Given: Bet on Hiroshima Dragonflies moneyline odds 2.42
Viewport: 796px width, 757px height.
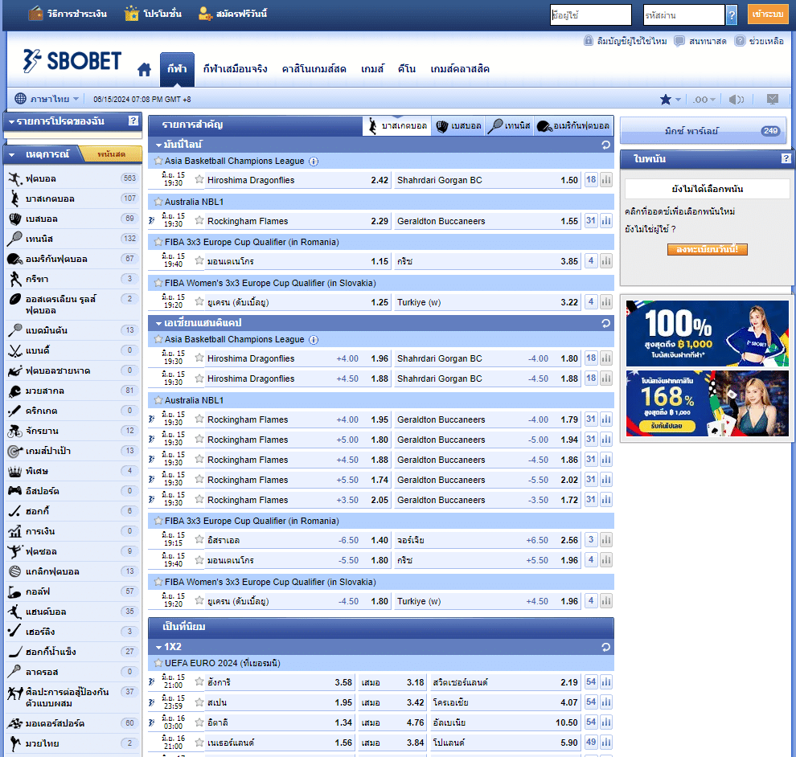Looking at the screenshot, I should 380,180.
